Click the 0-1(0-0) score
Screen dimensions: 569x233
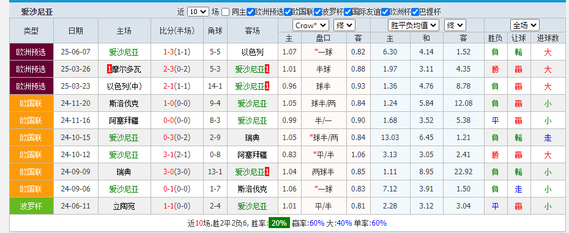click(177, 189)
